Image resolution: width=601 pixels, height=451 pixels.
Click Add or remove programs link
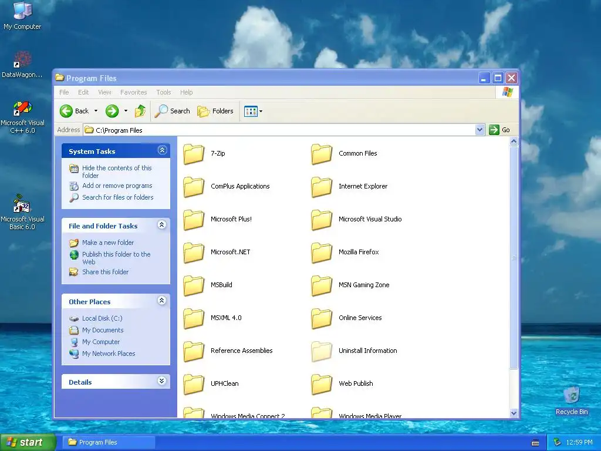[117, 186]
